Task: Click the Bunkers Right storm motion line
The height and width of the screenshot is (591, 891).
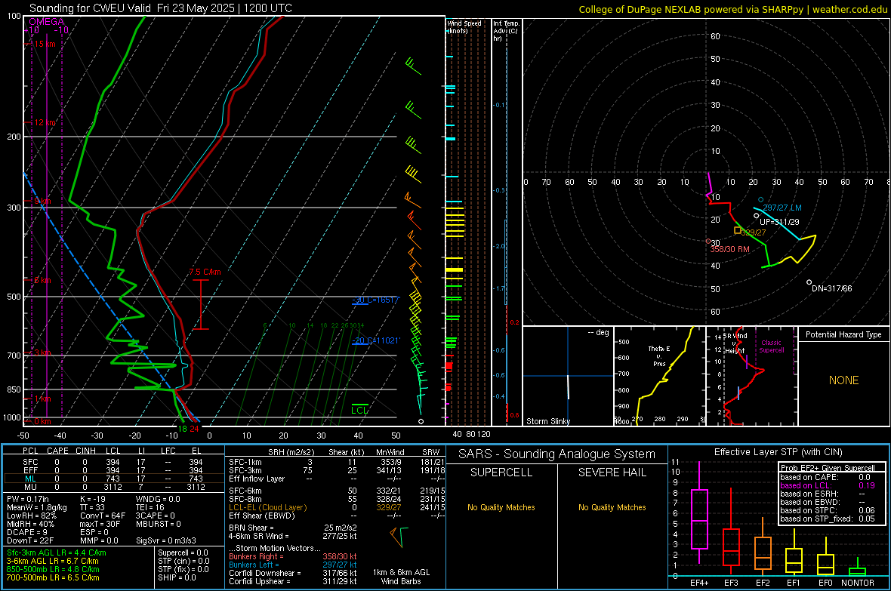Action: click(x=293, y=556)
